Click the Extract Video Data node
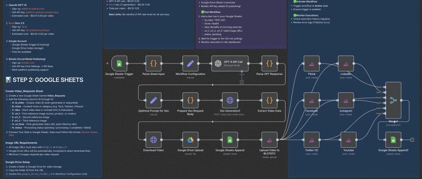Image resolution: width=422 pixels, height=179 pixels. [x=269, y=100]
